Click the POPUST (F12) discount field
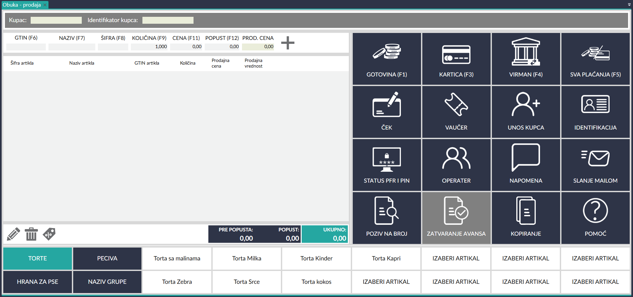Image resolution: width=633 pixels, height=297 pixels. pos(222,46)
